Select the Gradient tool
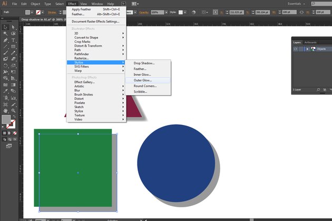This screenshot has width=332, height=221. click(x=13, y=85)
